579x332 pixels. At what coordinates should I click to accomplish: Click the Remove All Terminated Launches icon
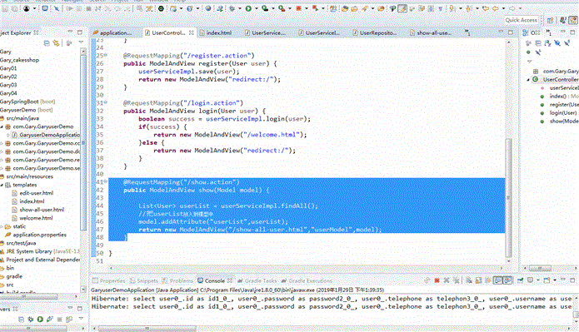[x=457, y=280]
